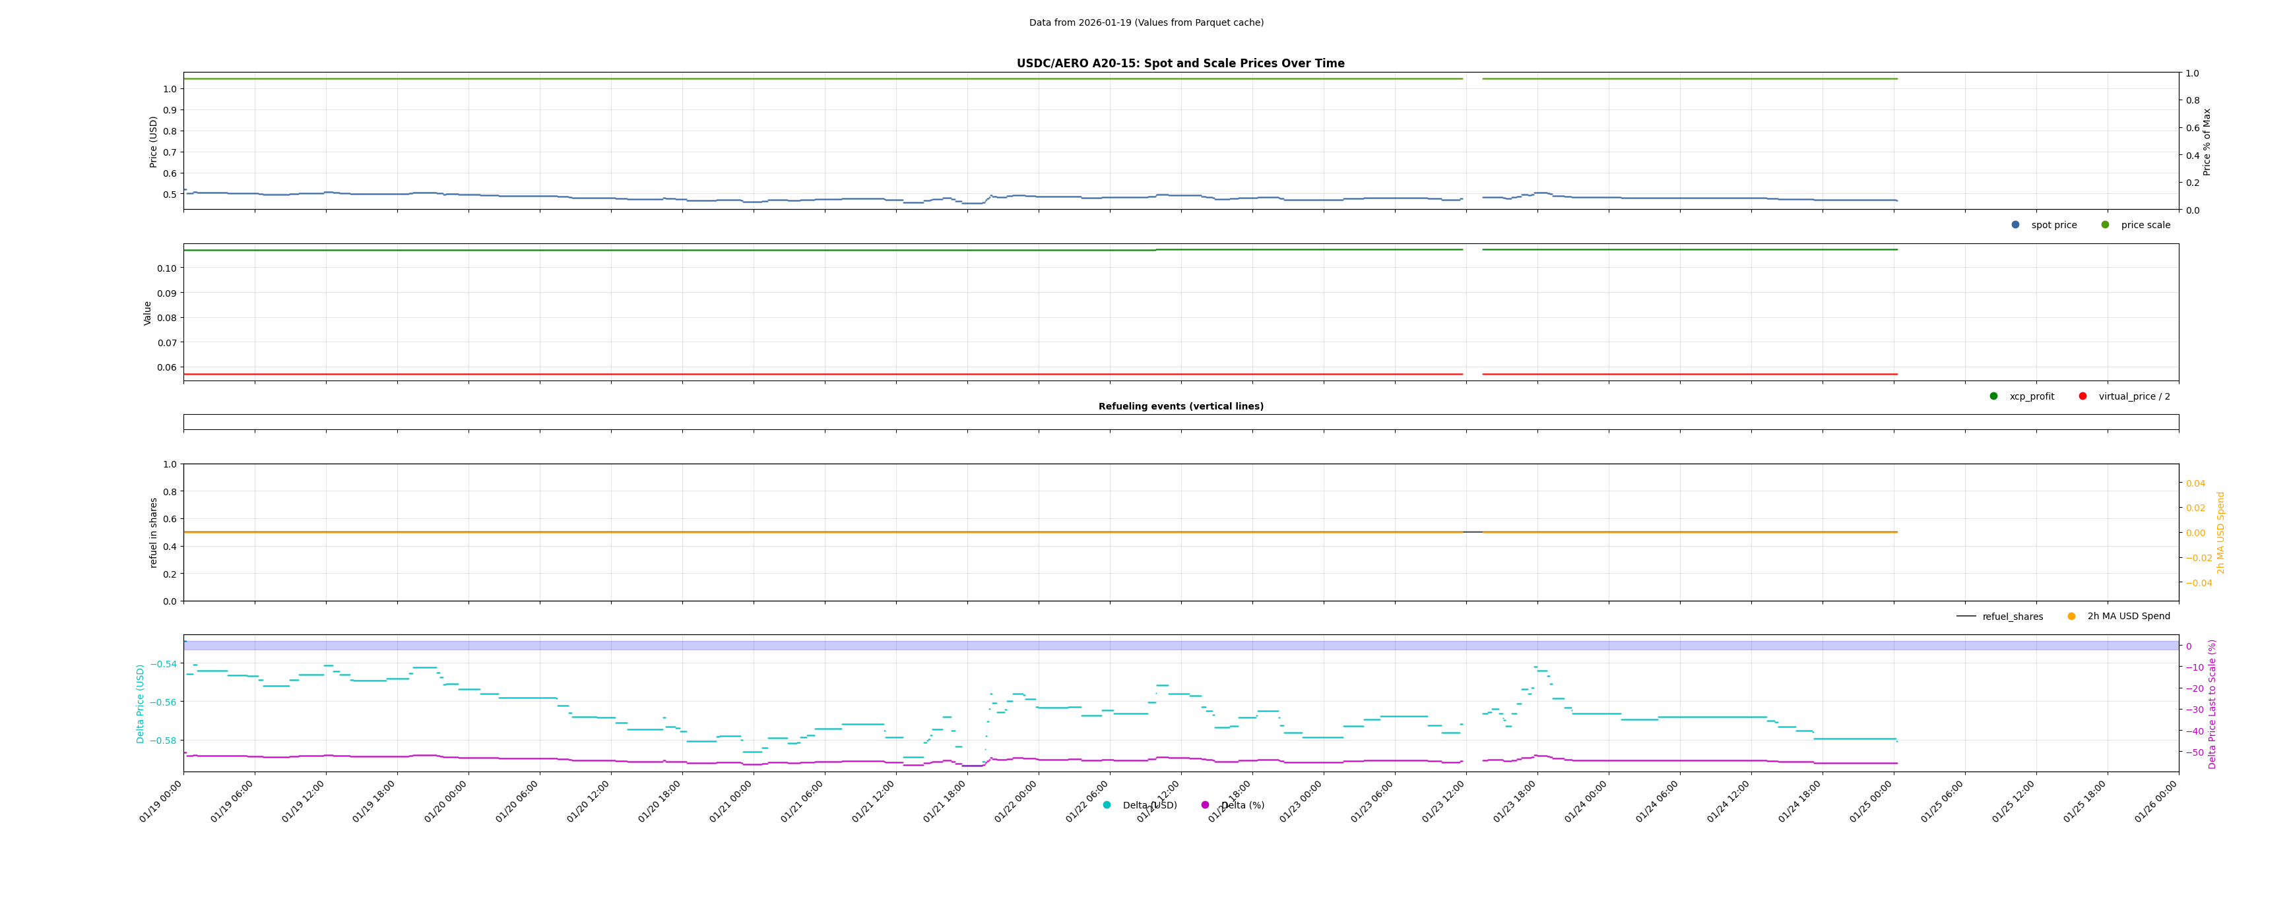Screen dimensions: 2293x908
Task: Click the red virtual_price / 2 legend dot
Action: pyautogui.click(x=2083, y=397)
